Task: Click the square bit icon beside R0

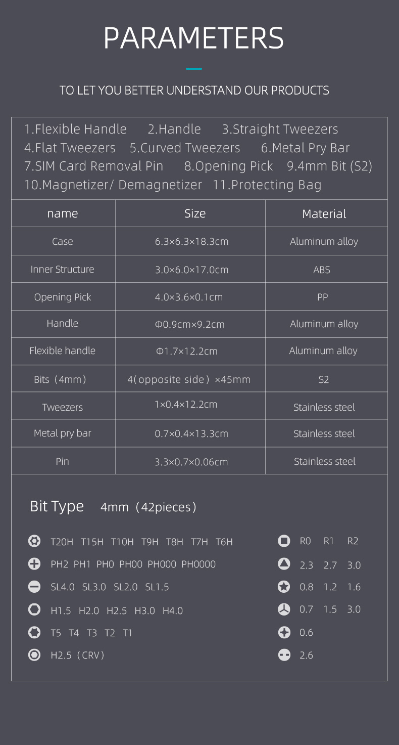Action: click(x=284, y=541)
